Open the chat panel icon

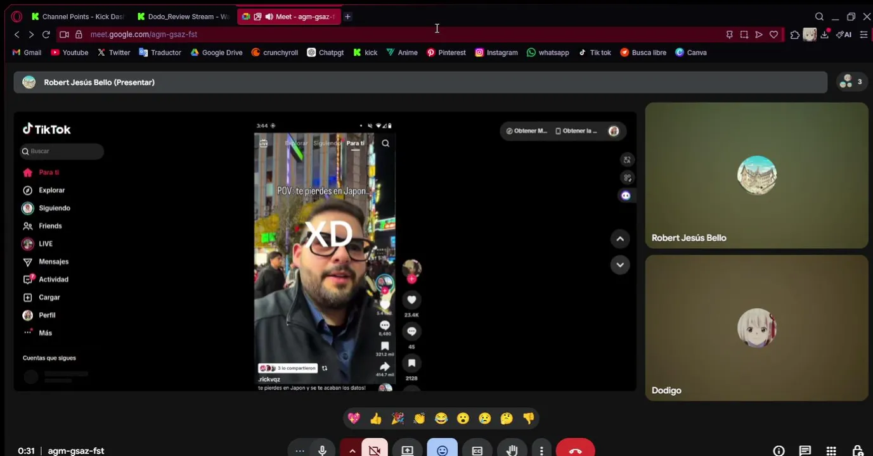click(x=805, y=451)
